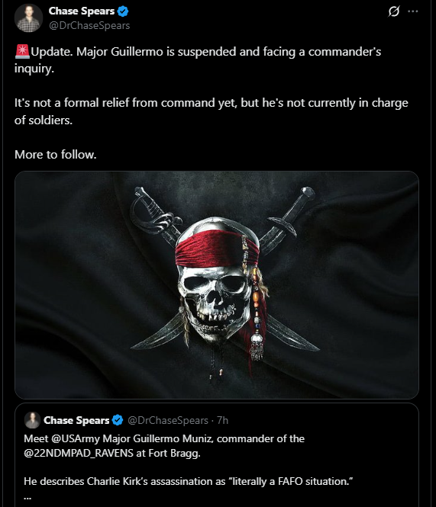Click the small avatar in the quoted post

32,420
